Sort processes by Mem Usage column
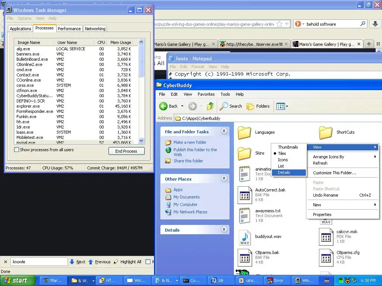Screen dimensions: 382x286 click(x=120, y=42)
